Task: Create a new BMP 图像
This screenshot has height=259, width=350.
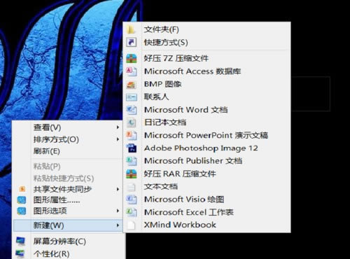Action: tap(206, 84)
